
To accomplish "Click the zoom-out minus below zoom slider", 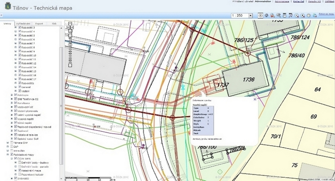I will (x=70, y=65).
